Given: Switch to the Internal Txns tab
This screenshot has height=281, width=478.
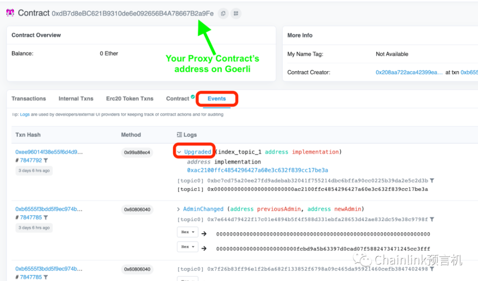Looking at the screenshot, I should tap(76, 98).
